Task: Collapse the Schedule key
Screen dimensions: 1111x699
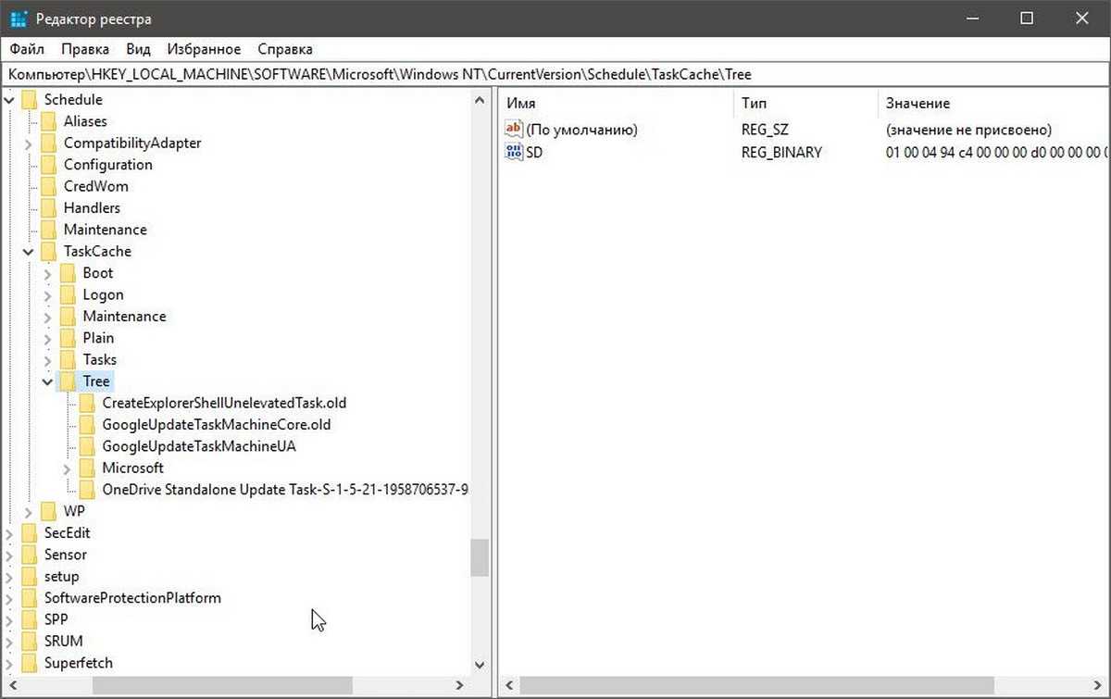Action: (9, 99)
